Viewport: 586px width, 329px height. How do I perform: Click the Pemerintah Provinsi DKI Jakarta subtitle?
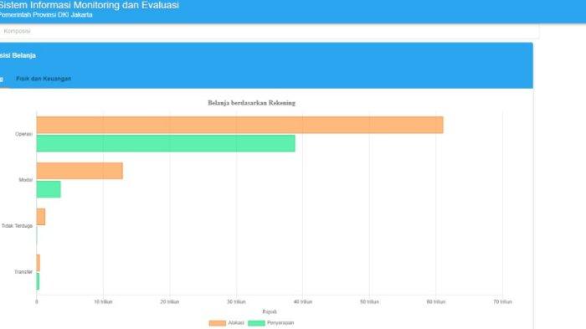tap(45, 15)
